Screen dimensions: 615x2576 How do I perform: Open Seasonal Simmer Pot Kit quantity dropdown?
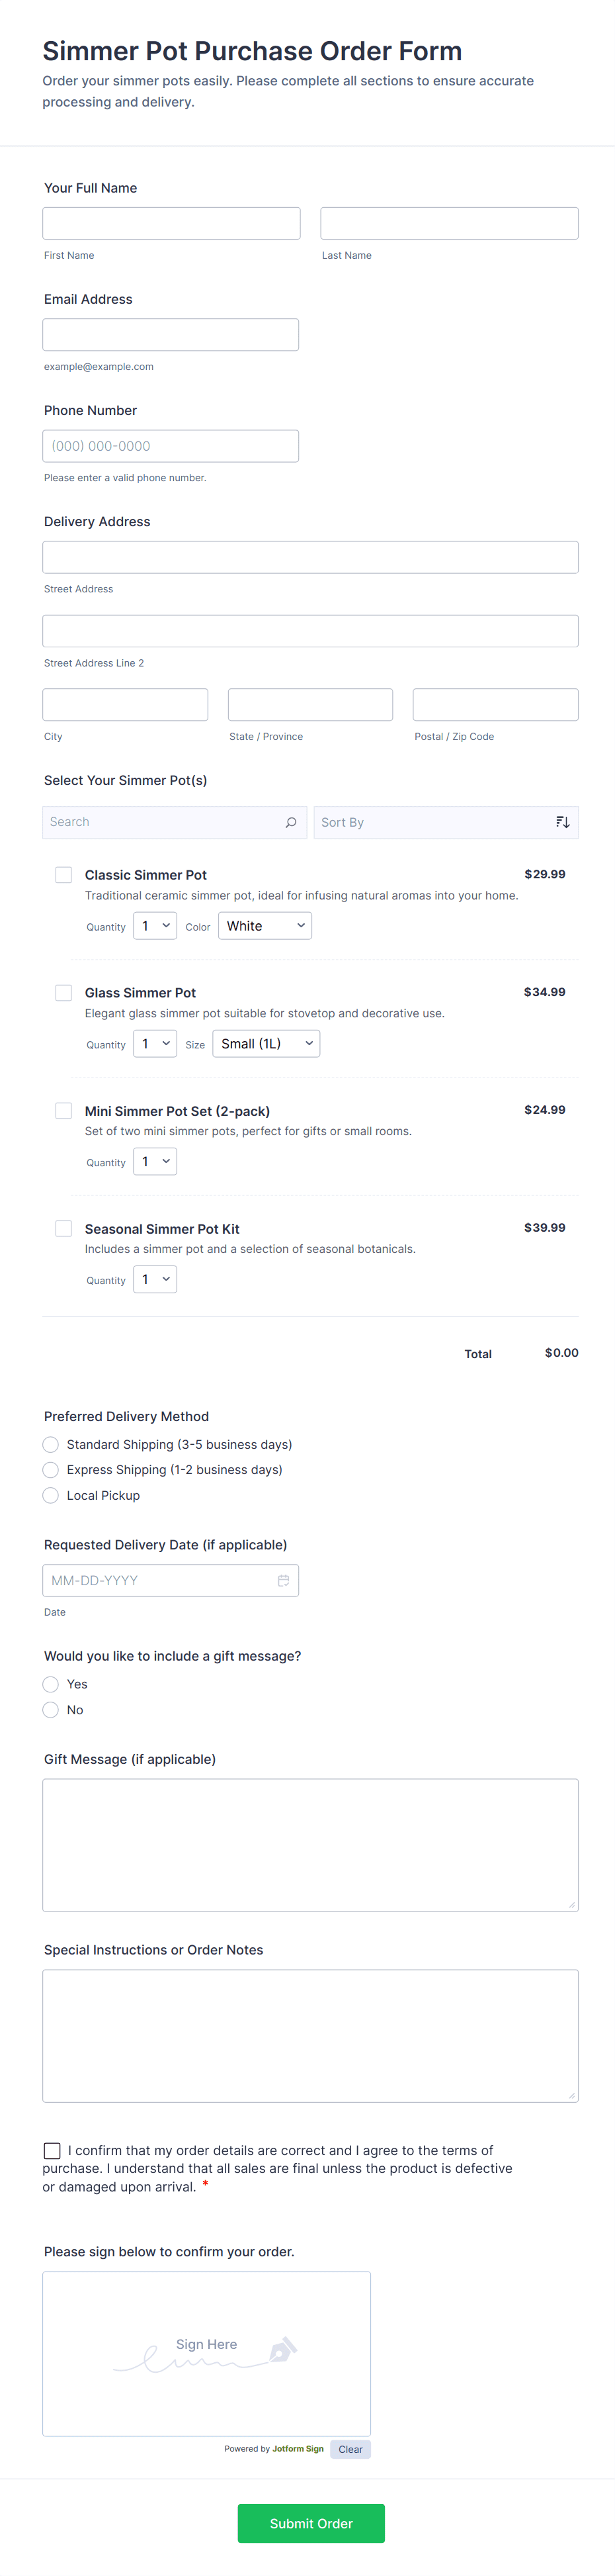(155, 1280)
